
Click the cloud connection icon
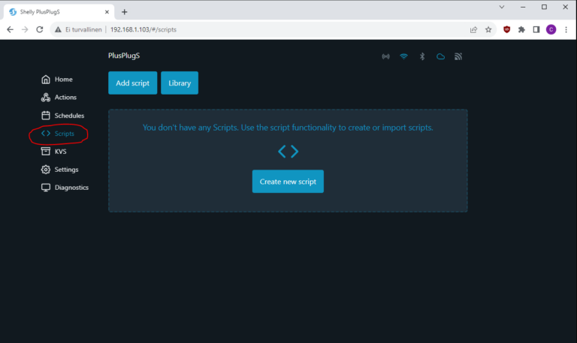pyautogui.click(x=440, y=56)
